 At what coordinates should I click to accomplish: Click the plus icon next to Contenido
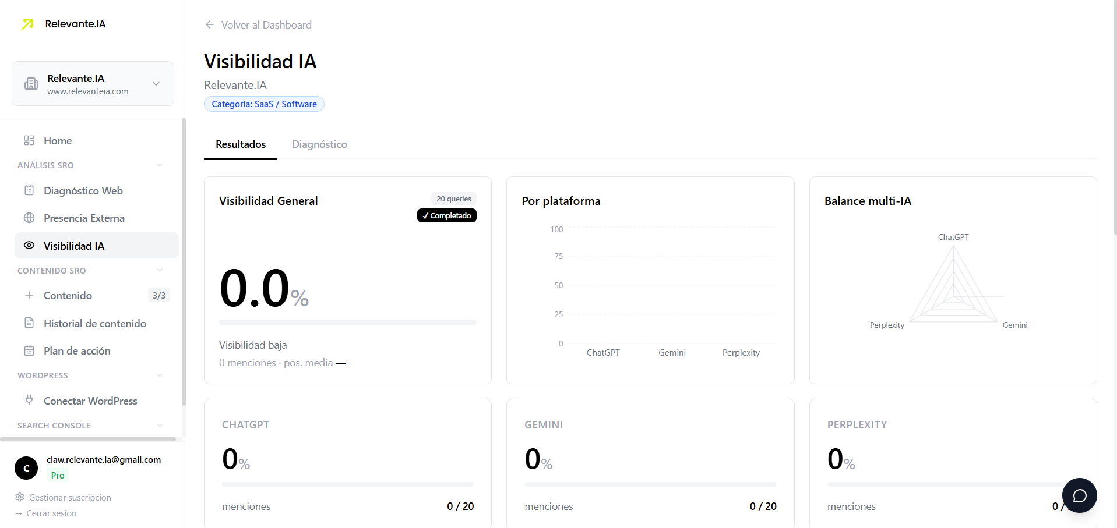29,295
